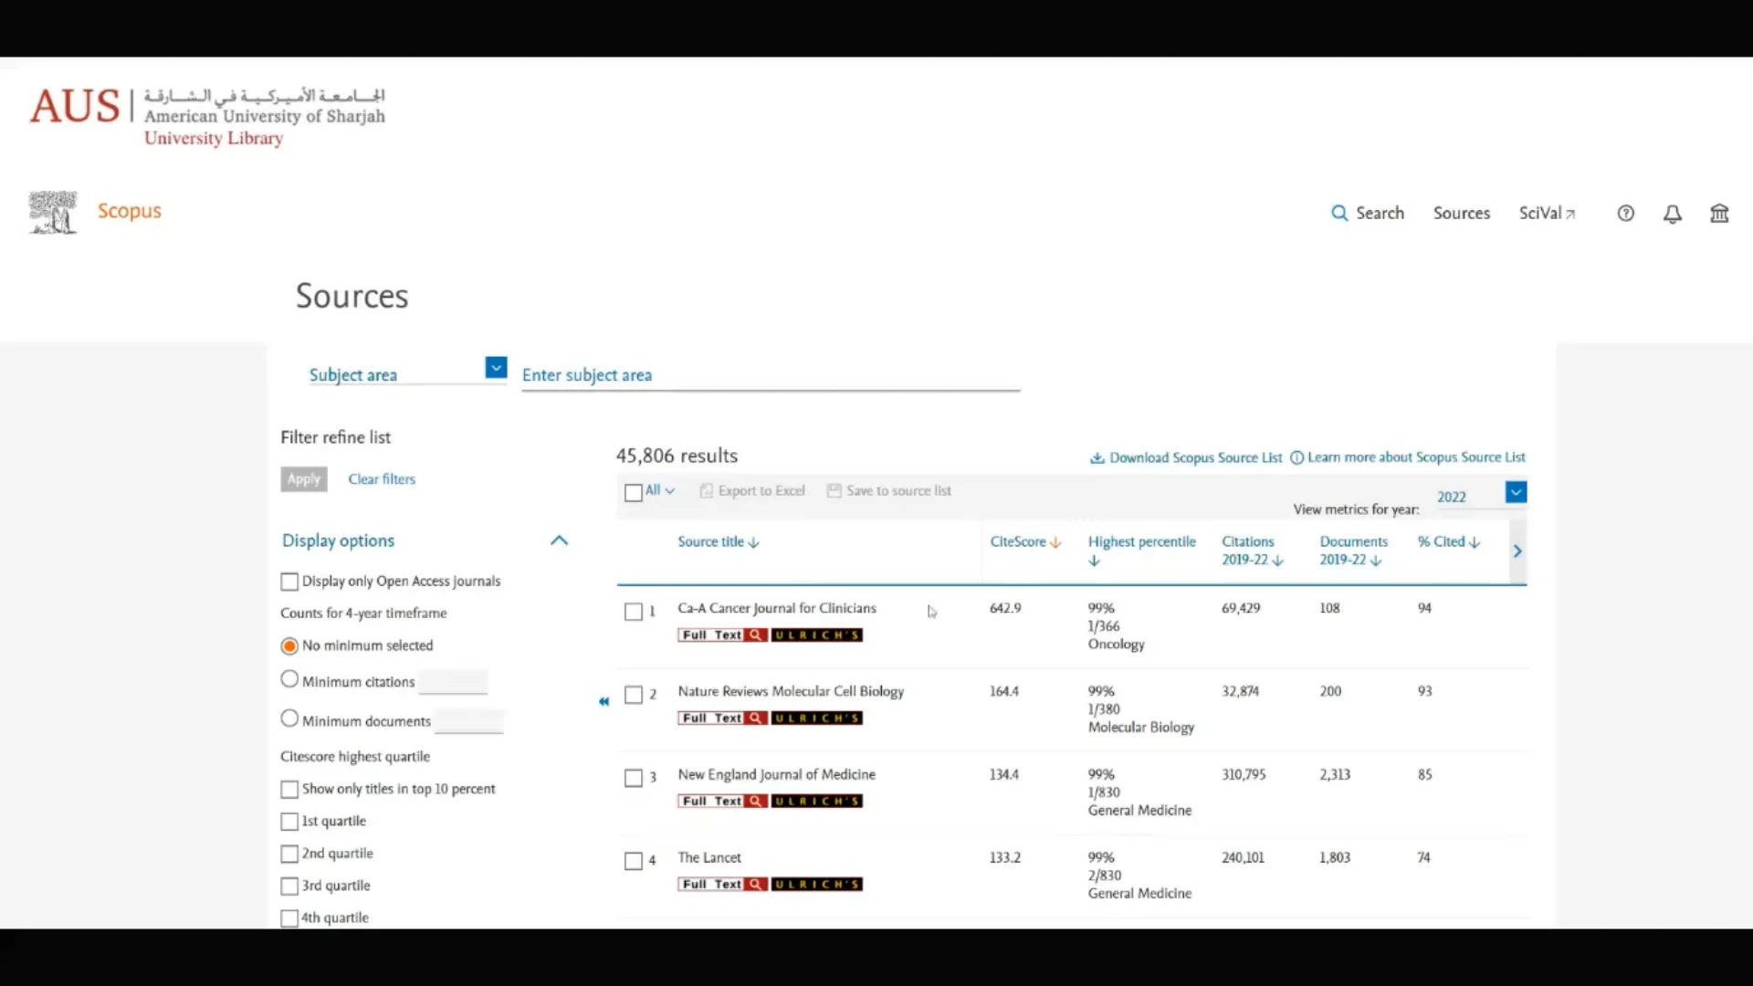Image resolution: width=1753 pixels, height=986 pixels.
Task: Click the institution building icon
Action: 1719,214
